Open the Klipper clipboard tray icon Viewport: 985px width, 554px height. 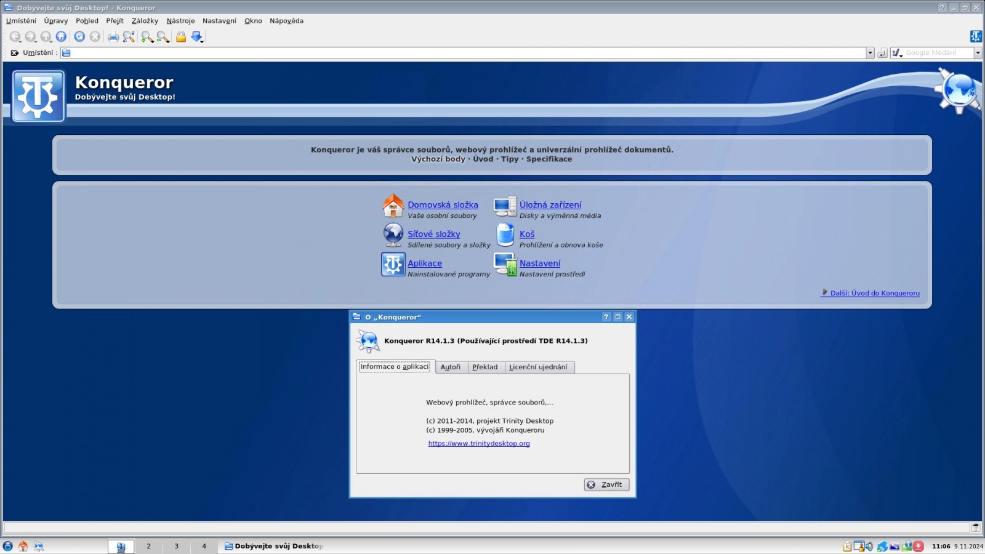coord(847,546)
